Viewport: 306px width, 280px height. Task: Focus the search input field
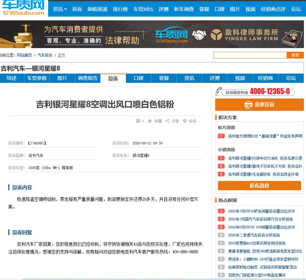(250, 55)
